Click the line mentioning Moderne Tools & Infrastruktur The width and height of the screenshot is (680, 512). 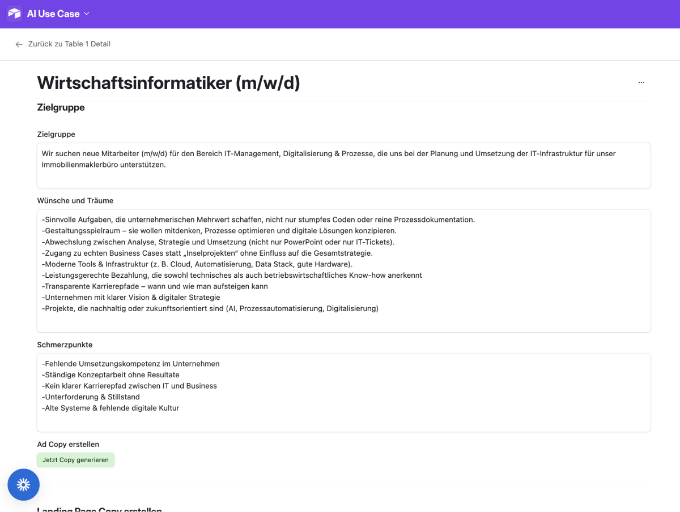197,264
